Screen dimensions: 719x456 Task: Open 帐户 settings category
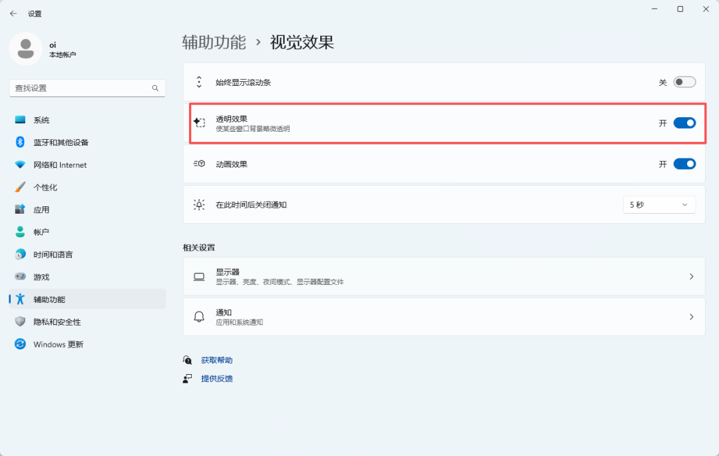pos(87,232)
